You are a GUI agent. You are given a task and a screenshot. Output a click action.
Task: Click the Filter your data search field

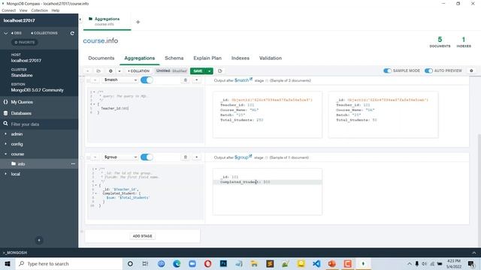(39, 124)
